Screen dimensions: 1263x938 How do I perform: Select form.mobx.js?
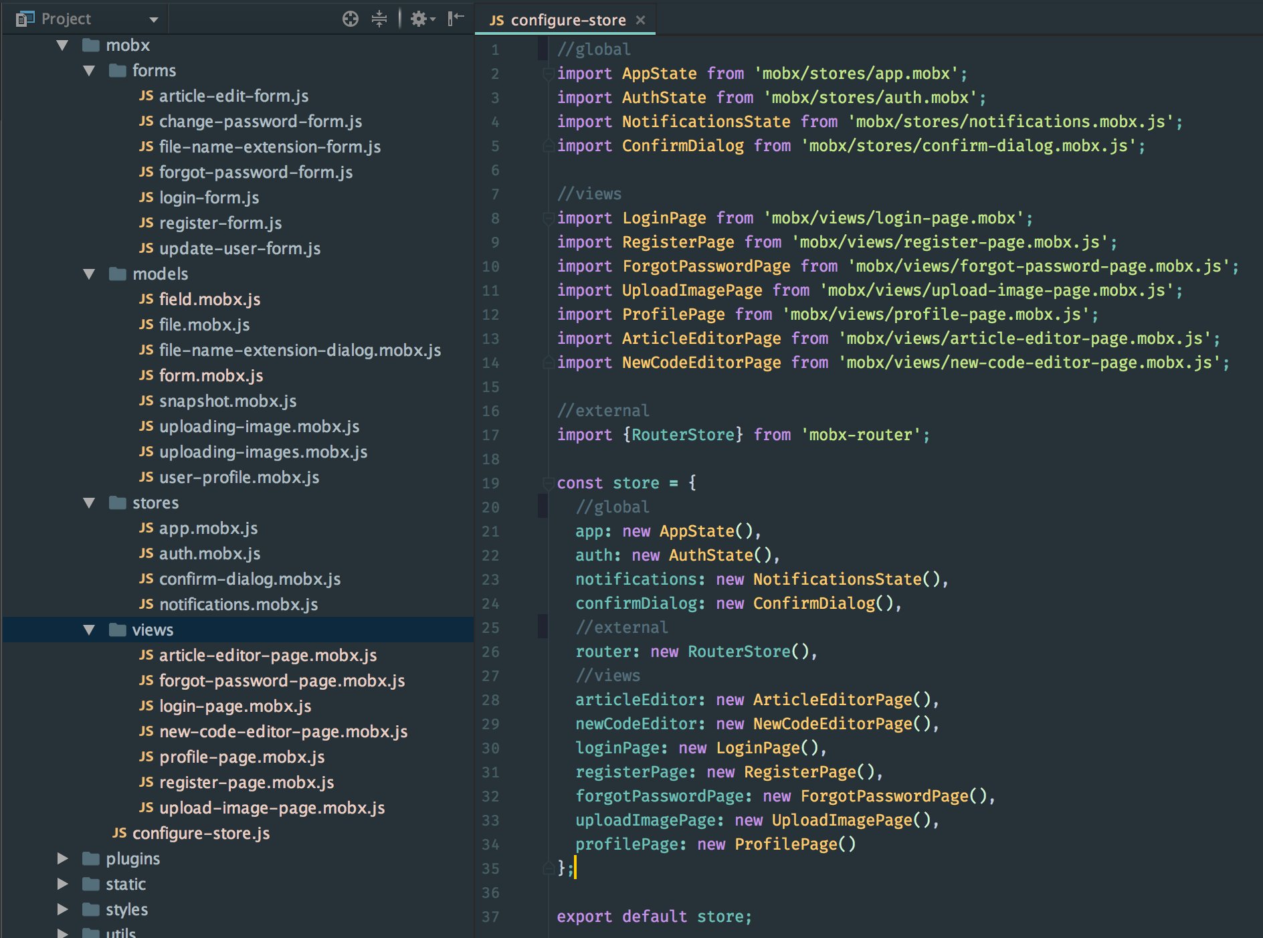[x=211, y=375]
